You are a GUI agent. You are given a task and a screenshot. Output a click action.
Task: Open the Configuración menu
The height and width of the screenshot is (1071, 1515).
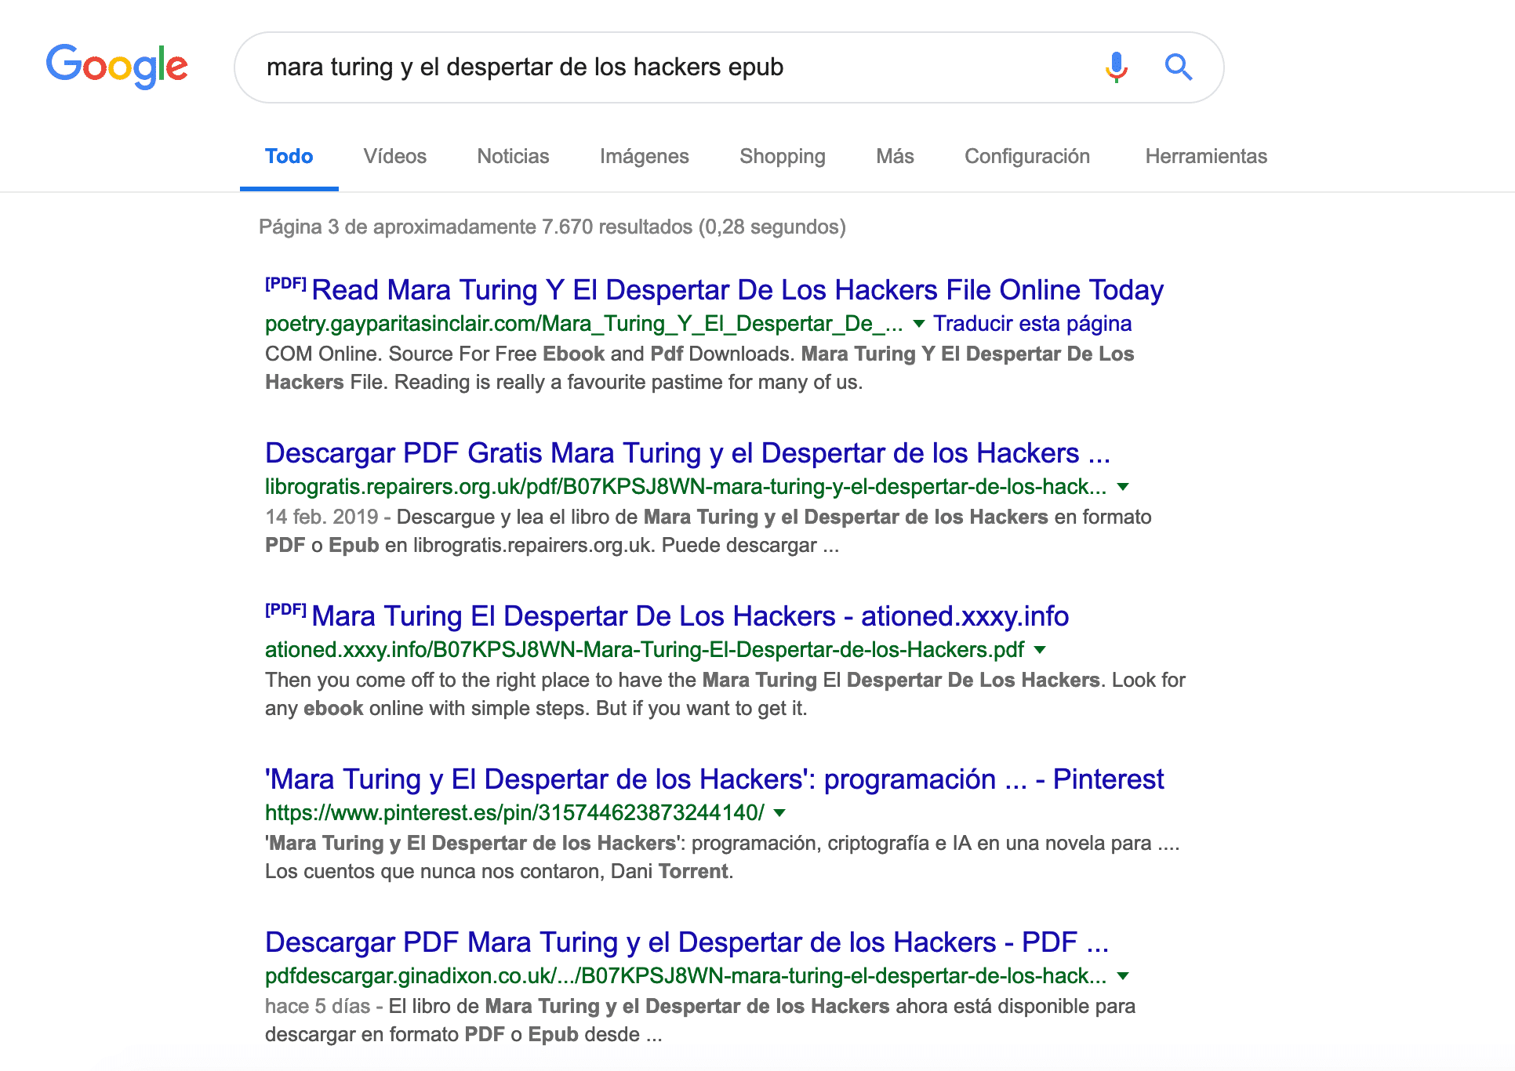pos(1027,156)
